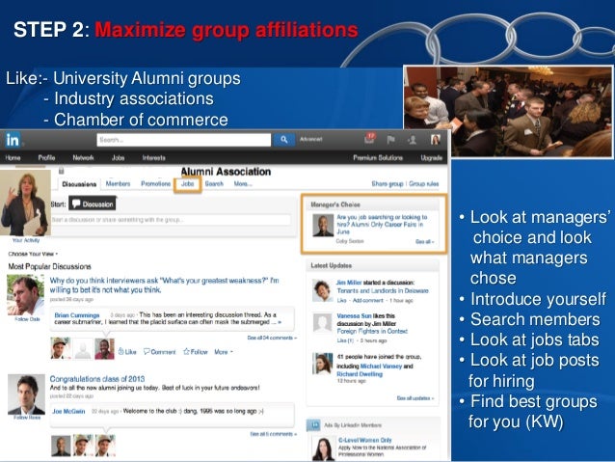The width and height of the screenshot is (615, 462).
Task: Switch to the Promotions tab
Action: [155, 183]
